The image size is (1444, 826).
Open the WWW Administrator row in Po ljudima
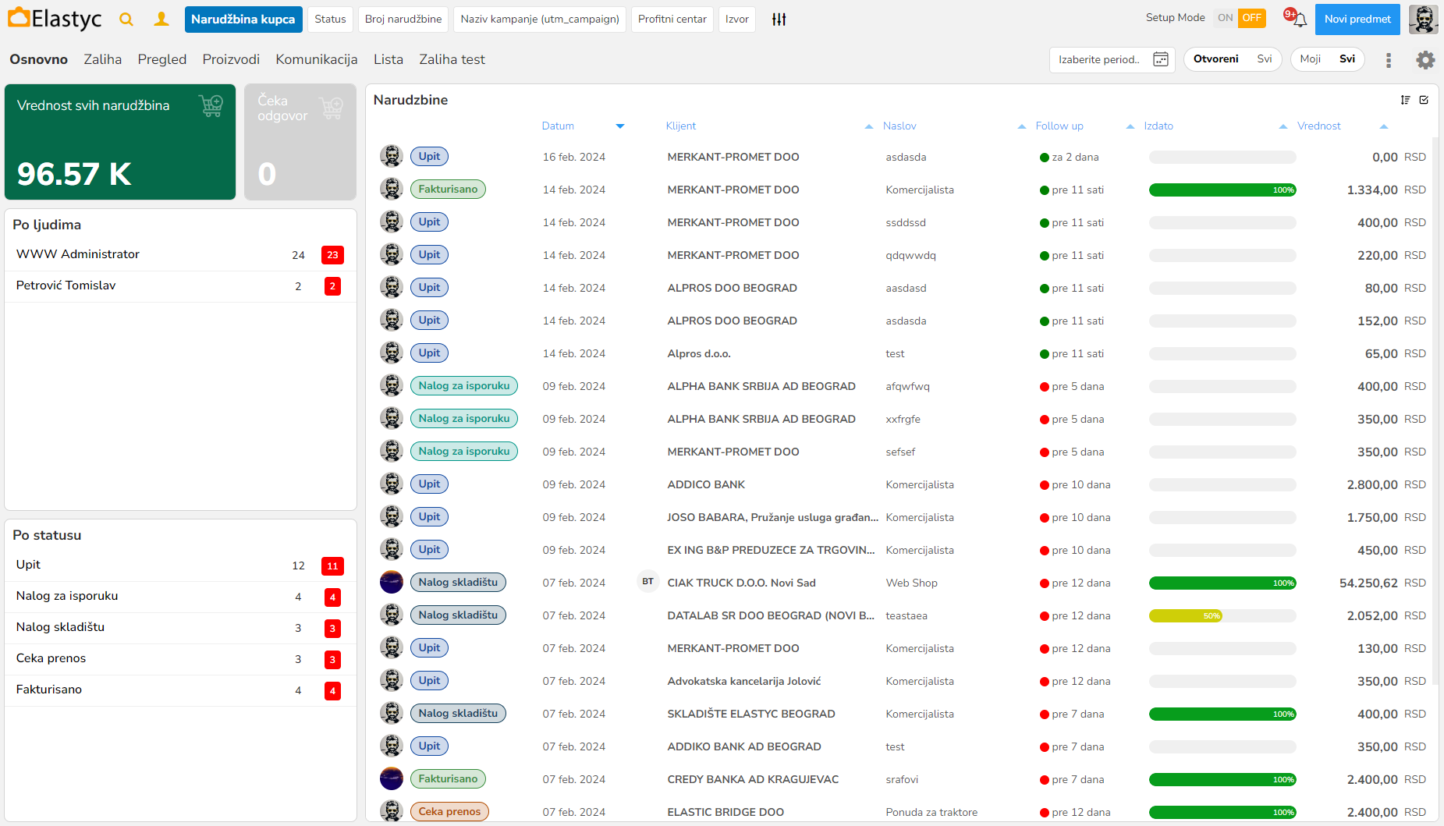[x=180, y=255]
